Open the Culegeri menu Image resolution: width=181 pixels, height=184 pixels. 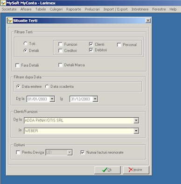click(x=56, y=9)
